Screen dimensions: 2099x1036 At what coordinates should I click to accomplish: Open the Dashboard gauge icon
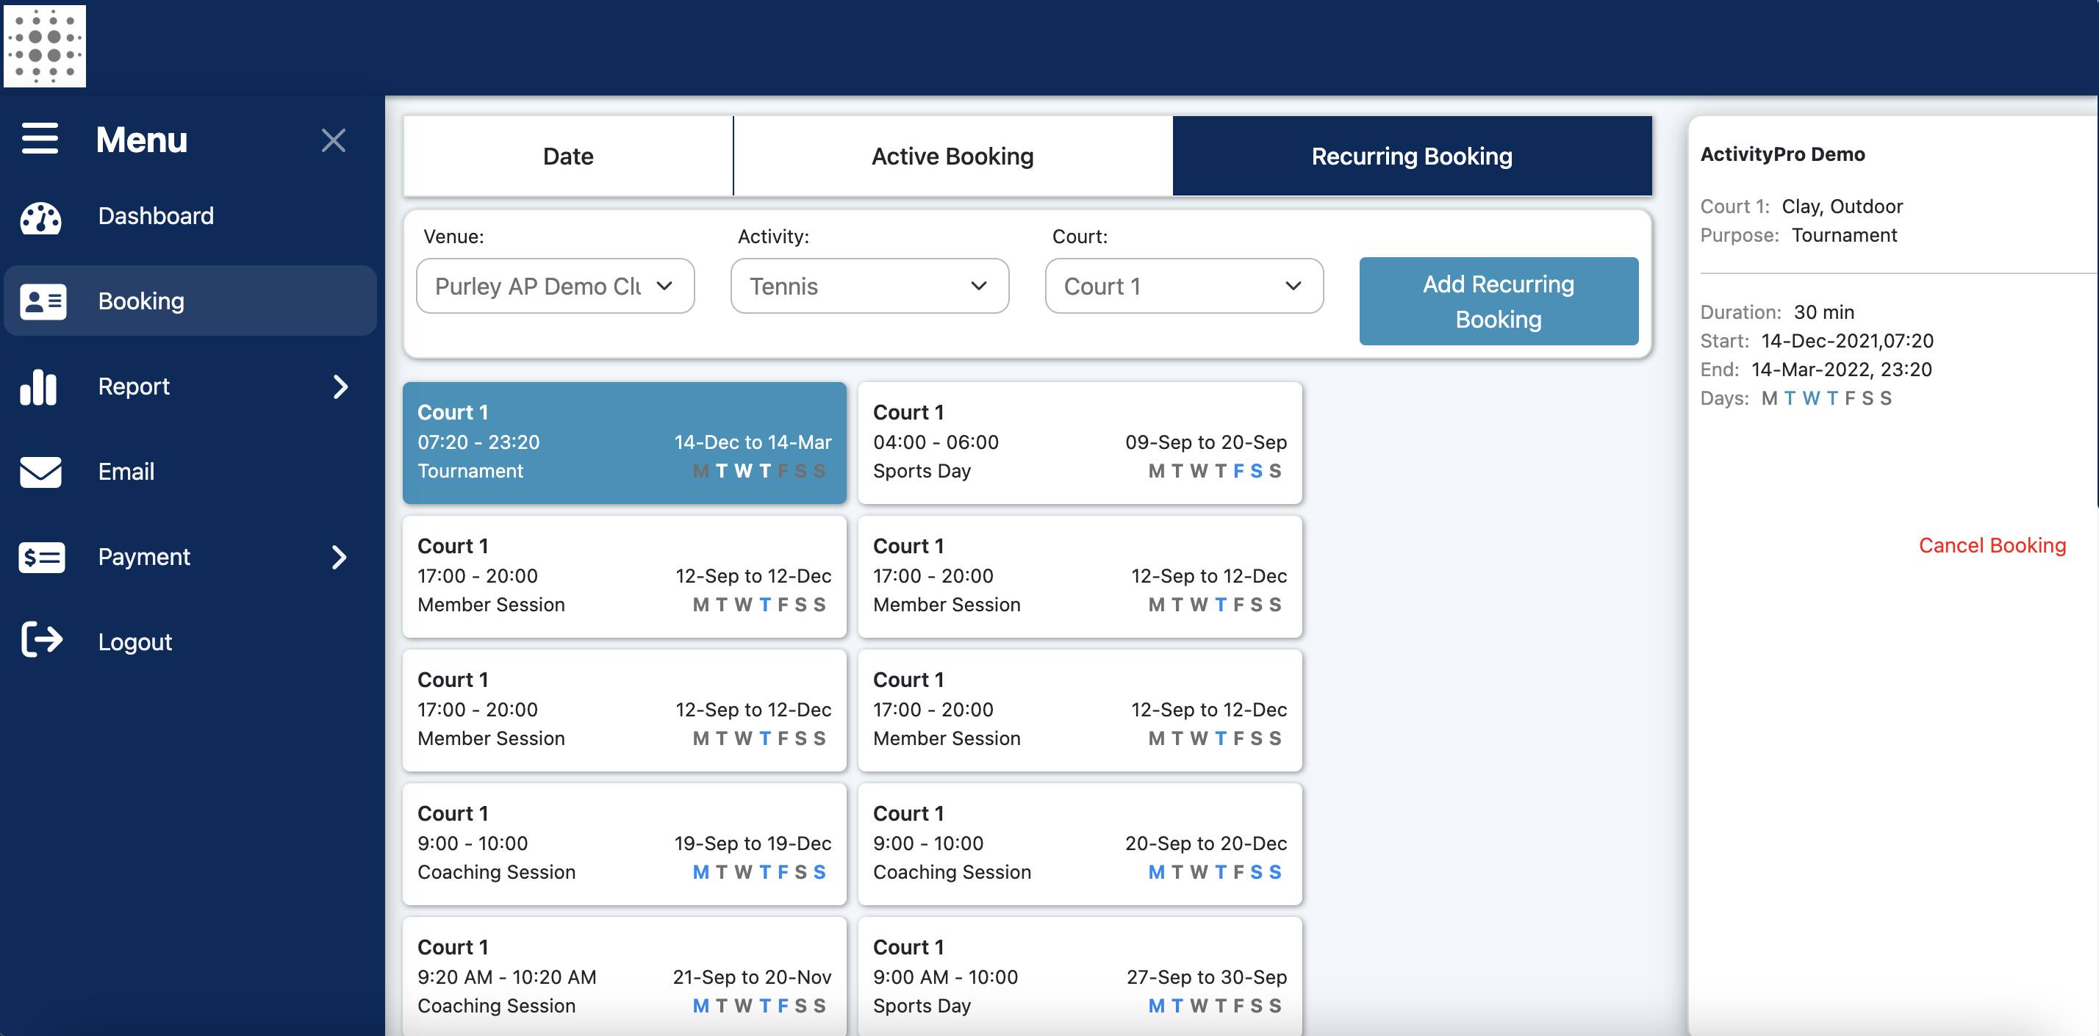click(40, 217)
